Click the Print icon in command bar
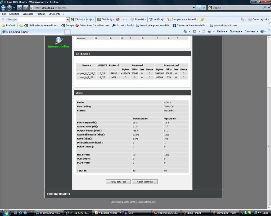Viewport: 271px width, 216px height. tap(209, 31)
